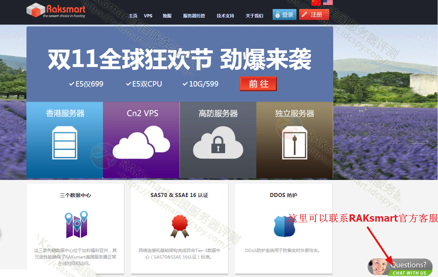The image size is (438, 277).
Task: Click the 注册 register button
Action: [x=314, y=14]
